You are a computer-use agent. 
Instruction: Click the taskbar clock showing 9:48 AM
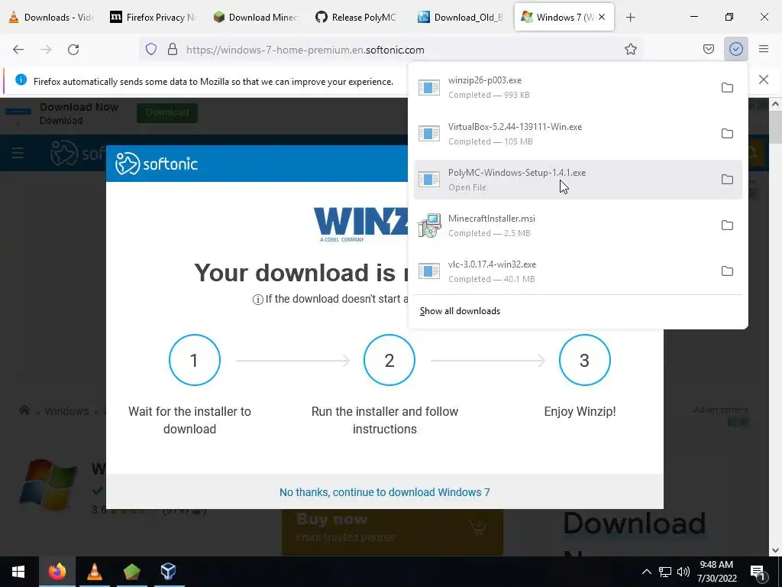click(x=716, y=572)
